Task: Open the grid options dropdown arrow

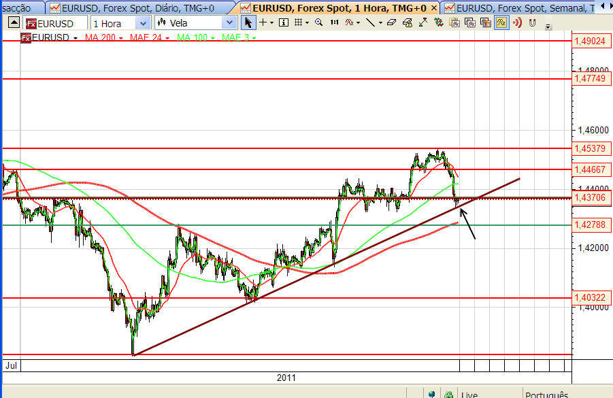Action: pos(307,23)
